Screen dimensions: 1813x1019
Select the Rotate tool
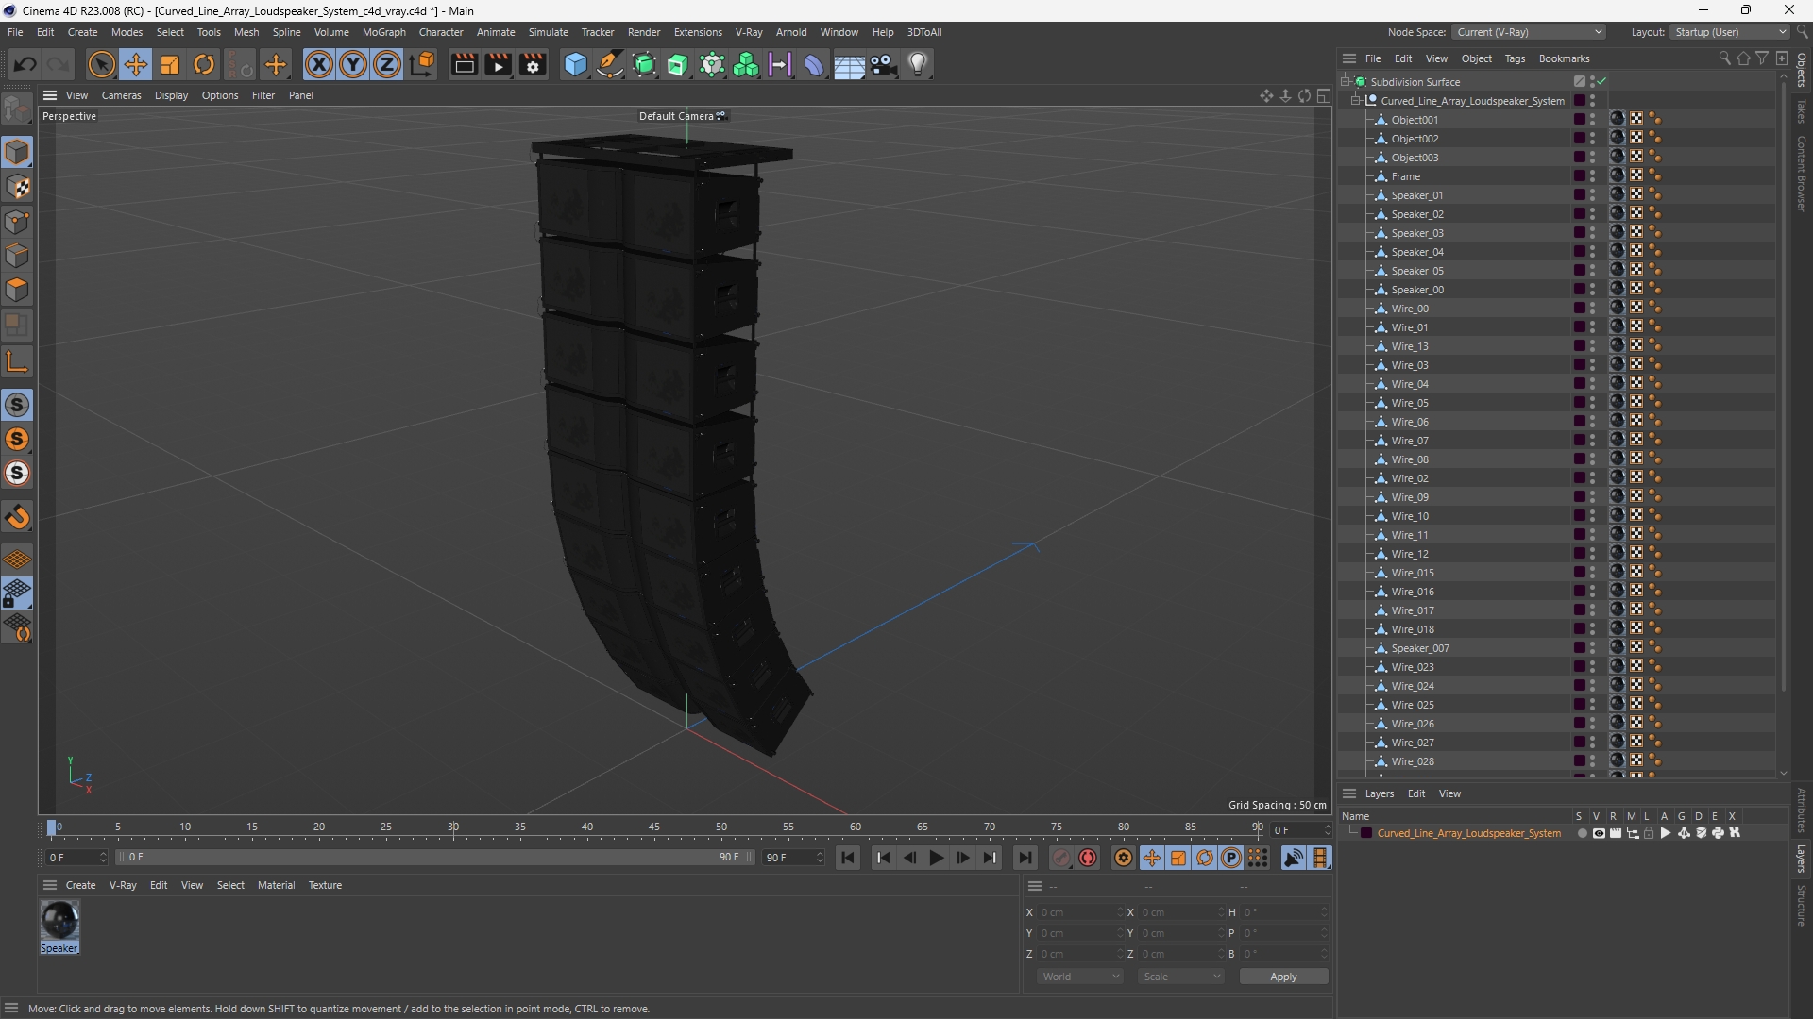pyautogui.click(x=204, y=64)
